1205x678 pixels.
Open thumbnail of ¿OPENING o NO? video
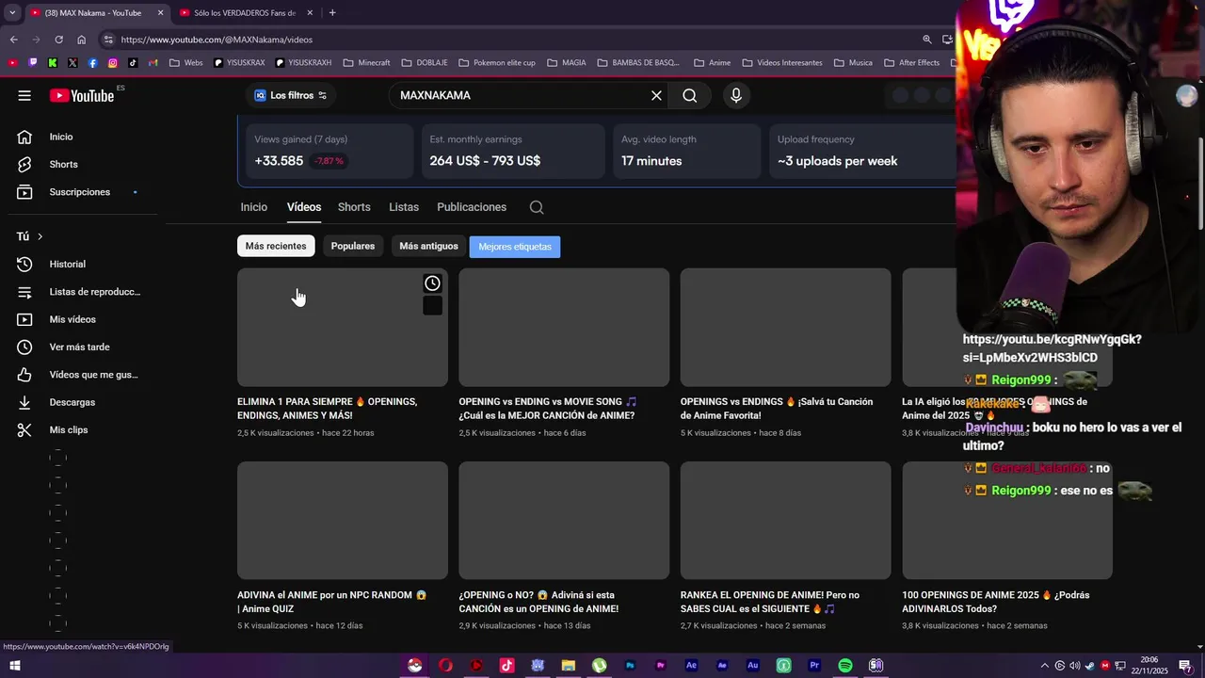coord(564,520)
